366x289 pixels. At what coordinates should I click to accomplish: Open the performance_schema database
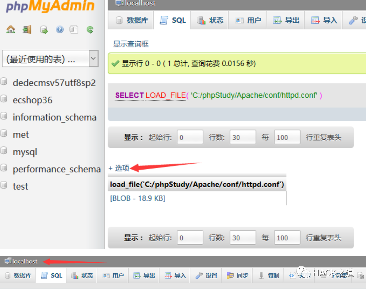57,169
